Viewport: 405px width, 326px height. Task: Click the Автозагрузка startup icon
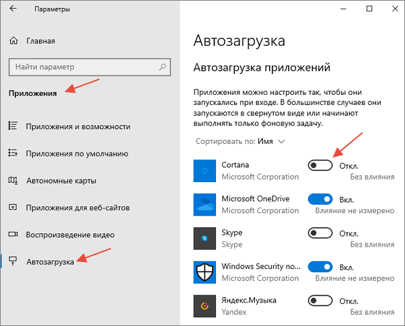click(x=13, y=261)
